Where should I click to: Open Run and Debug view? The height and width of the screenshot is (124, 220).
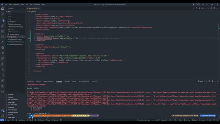pyautogui.click(x=3, y=25)
